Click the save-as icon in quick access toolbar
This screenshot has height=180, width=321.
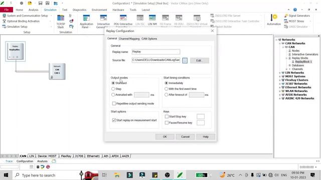(x=48, y=3)
